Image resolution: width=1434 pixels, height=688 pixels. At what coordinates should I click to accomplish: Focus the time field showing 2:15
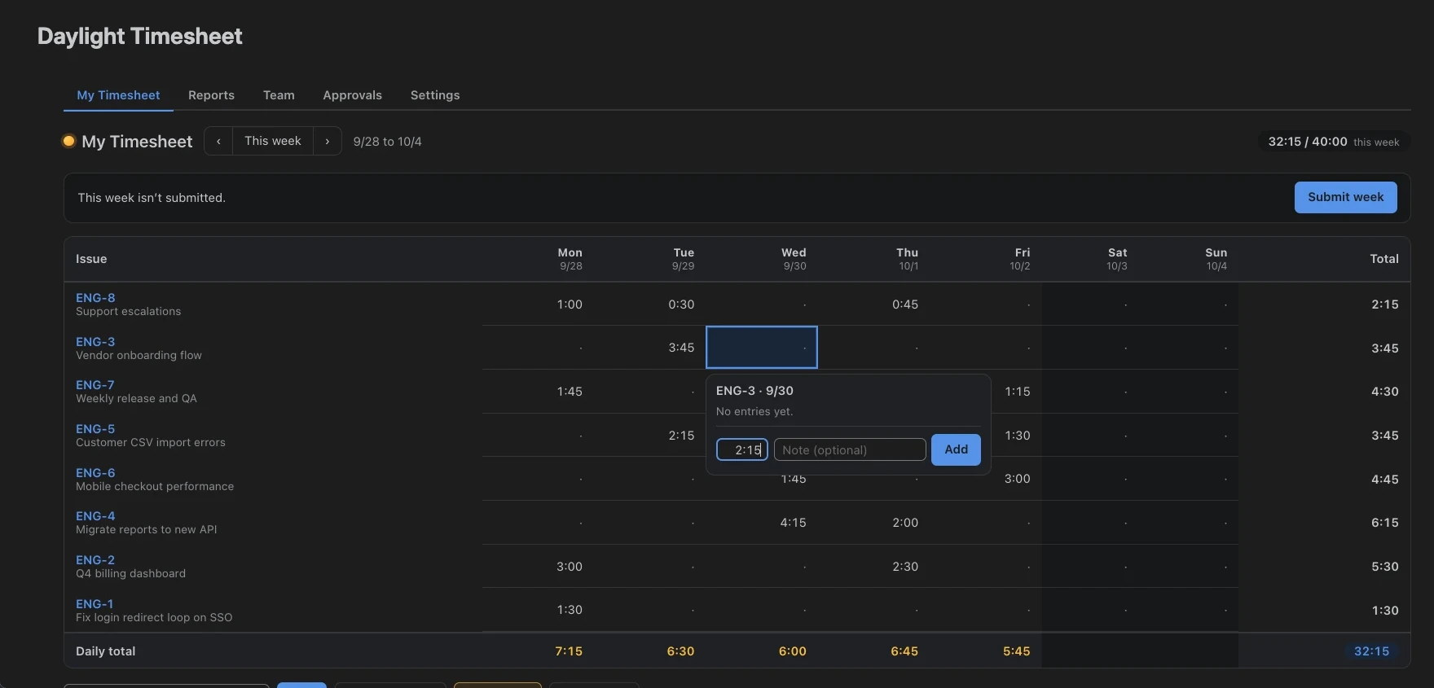click(x=742, y=449)
